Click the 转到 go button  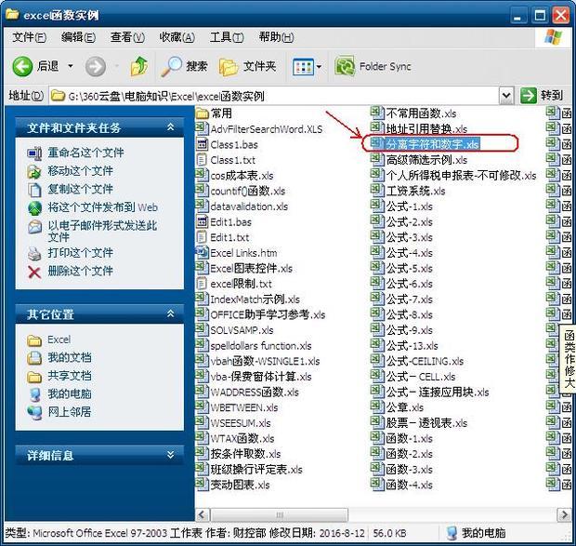coord(543,96)
